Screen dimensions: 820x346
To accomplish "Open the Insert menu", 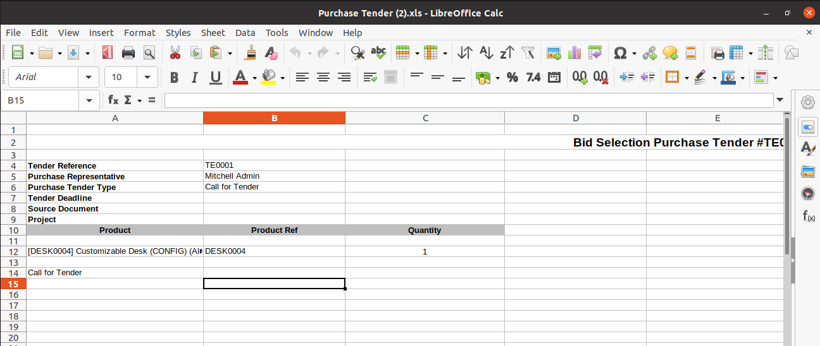I will (101, 32).
